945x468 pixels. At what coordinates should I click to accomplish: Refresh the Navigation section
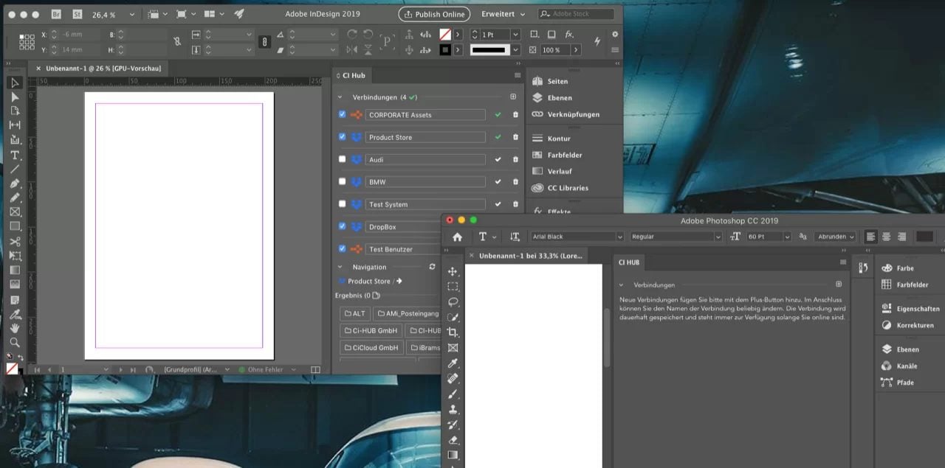coord(432,267)
